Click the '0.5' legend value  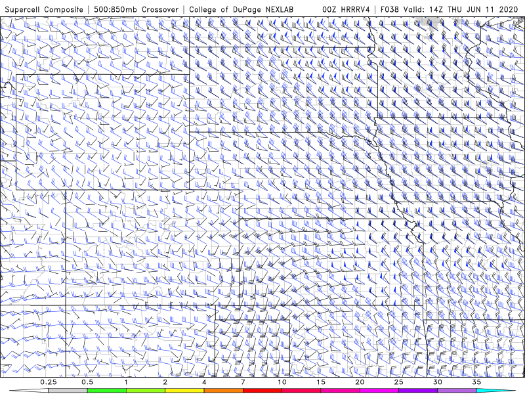point(87,382)
